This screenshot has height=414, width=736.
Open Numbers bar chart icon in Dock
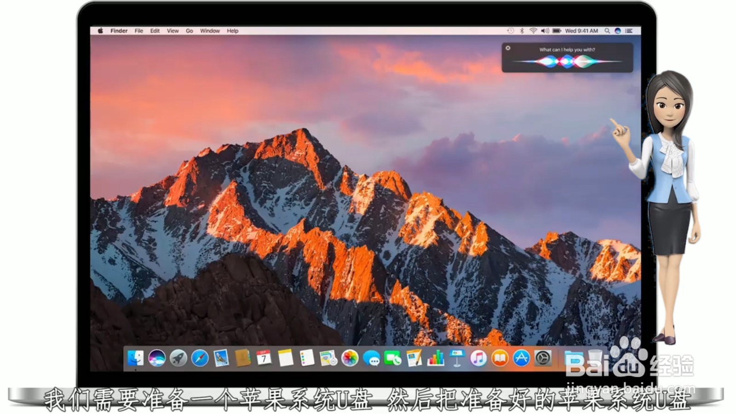(436, 358)
